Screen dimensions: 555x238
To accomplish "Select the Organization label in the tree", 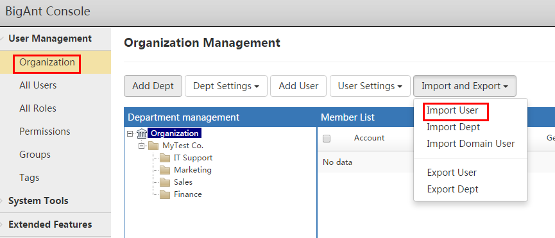I will point(175,133).
